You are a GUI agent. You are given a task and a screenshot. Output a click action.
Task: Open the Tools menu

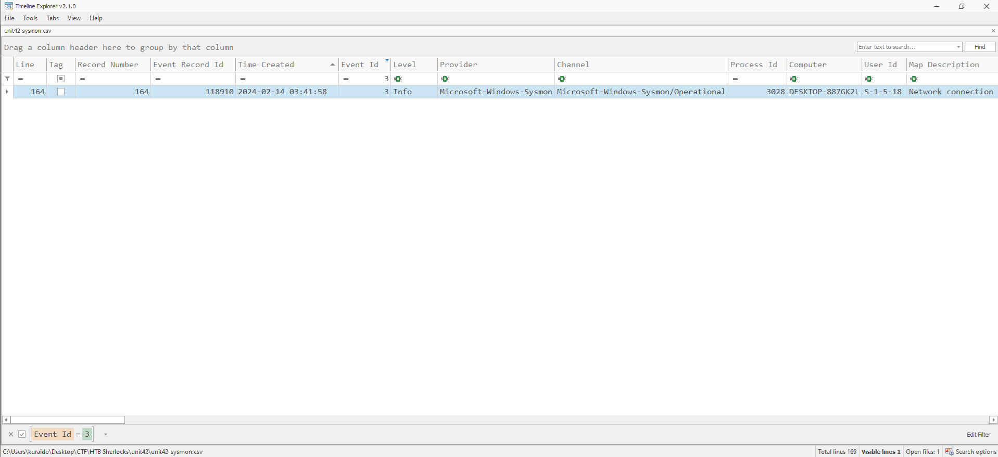click(x=30, y=18)
